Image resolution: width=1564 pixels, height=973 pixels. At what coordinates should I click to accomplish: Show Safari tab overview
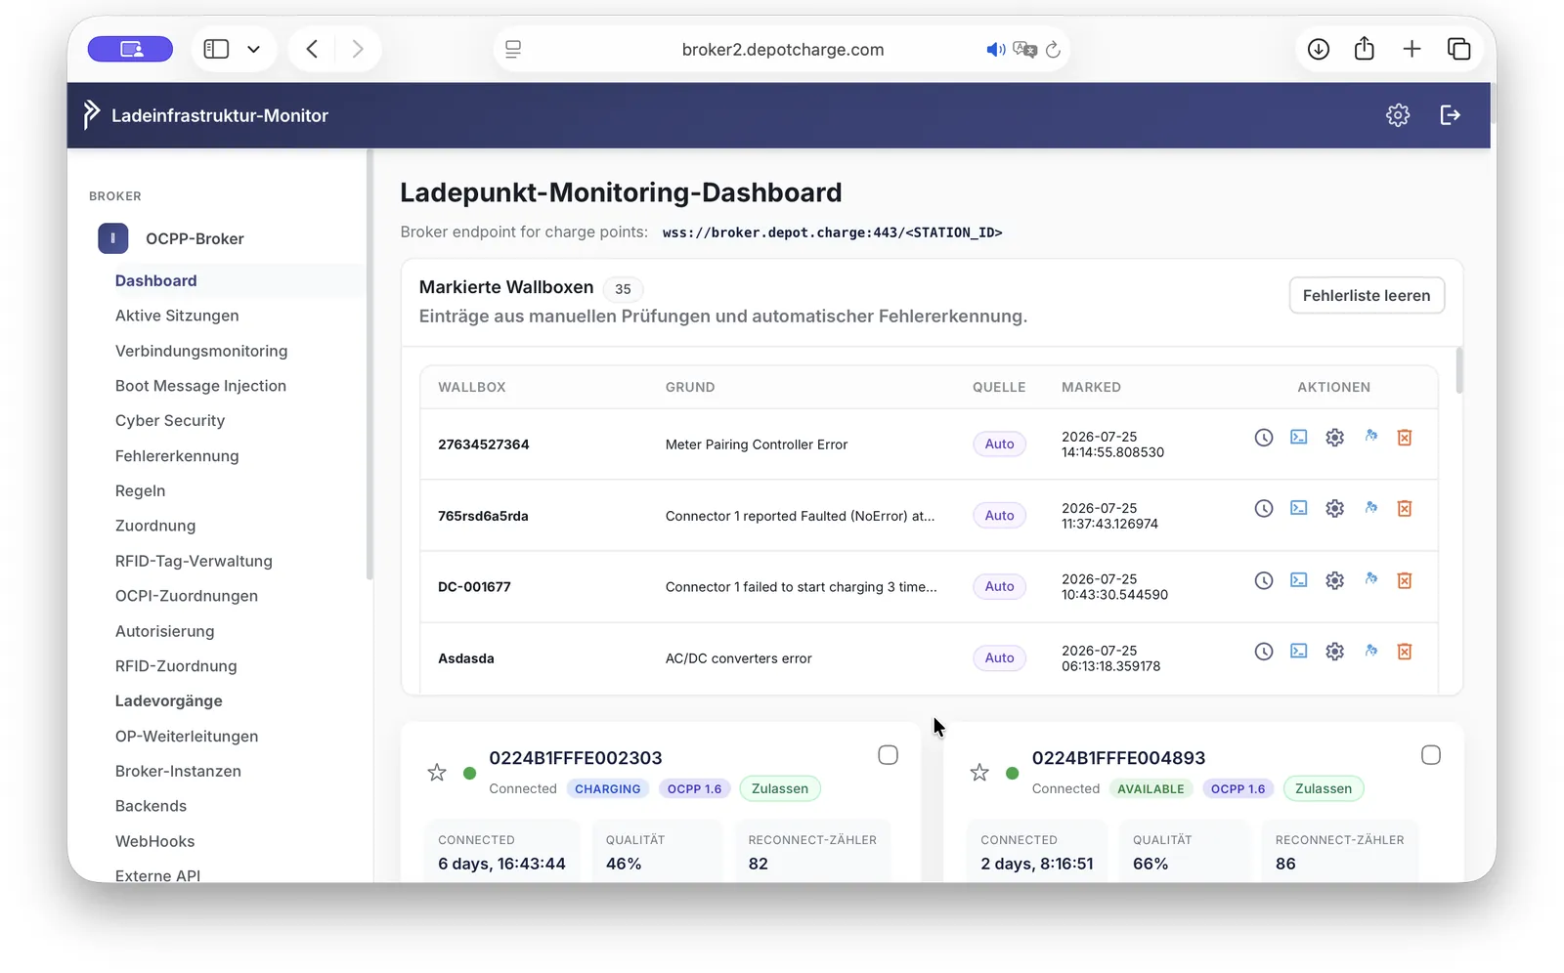coord(1458,49)
